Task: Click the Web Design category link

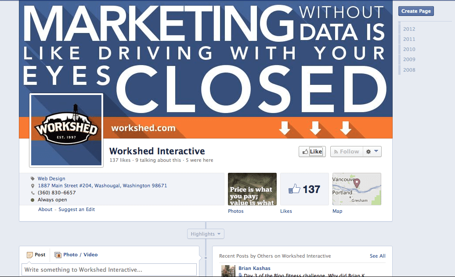Action: pyautogui.click(x=51, y=179)
